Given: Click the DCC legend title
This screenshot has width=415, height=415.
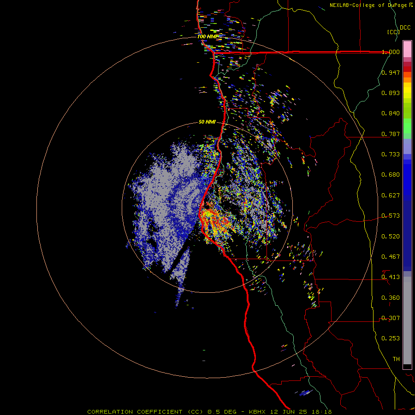Looking at the screenshot, I should 405,28.
